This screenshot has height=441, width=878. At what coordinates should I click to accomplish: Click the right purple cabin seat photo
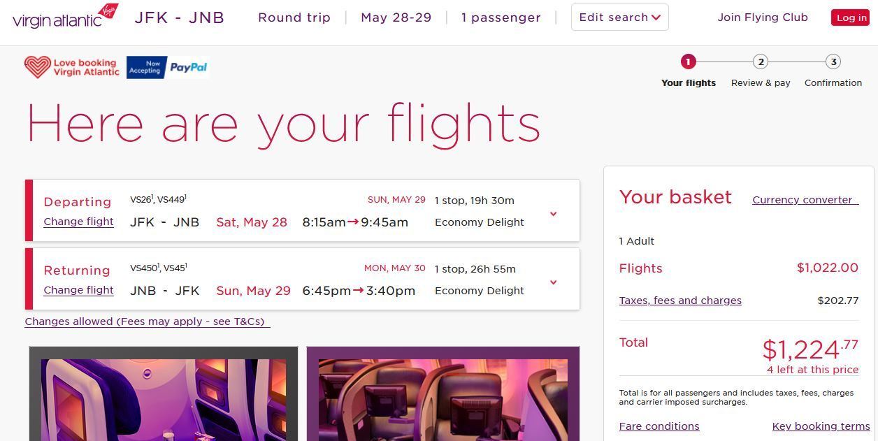pyautogui.click(x=443, y=393)
